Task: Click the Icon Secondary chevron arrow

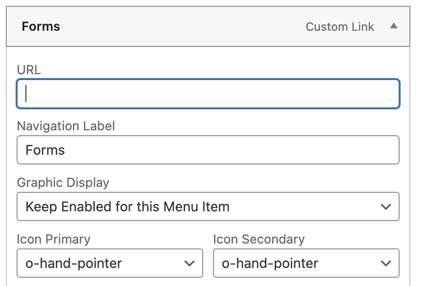Action: 386,264
